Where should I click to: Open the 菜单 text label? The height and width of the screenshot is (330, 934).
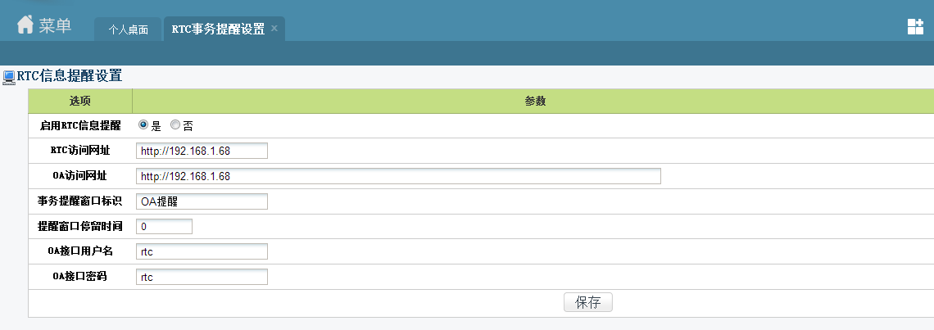click(x=55, y=25)
